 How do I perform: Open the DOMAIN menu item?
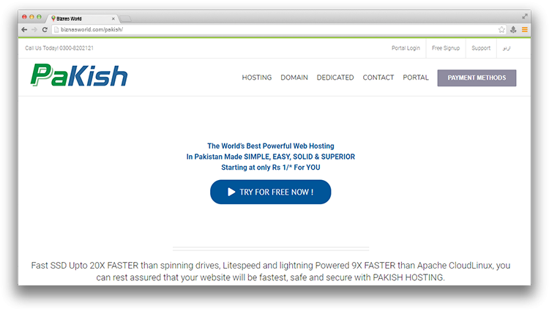pyautogui.click(x=294, y=78)
